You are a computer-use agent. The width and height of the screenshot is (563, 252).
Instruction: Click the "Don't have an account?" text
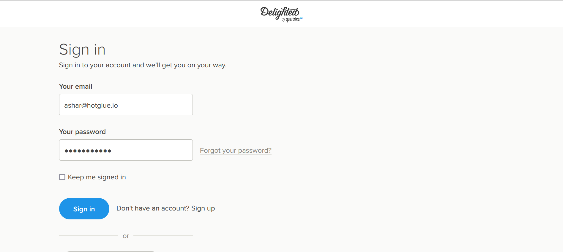[x=153, y=208]
